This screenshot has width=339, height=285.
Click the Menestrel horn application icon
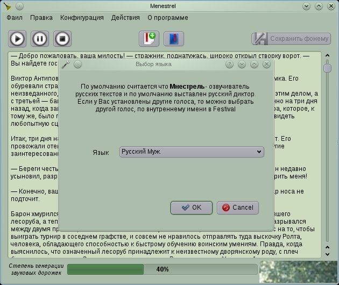click(x=8, y=6)
